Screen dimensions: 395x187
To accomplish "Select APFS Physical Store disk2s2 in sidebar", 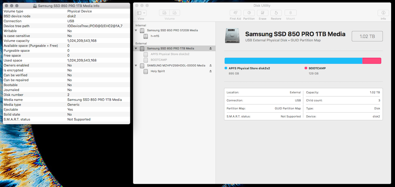I will click(x=170, y=54).
